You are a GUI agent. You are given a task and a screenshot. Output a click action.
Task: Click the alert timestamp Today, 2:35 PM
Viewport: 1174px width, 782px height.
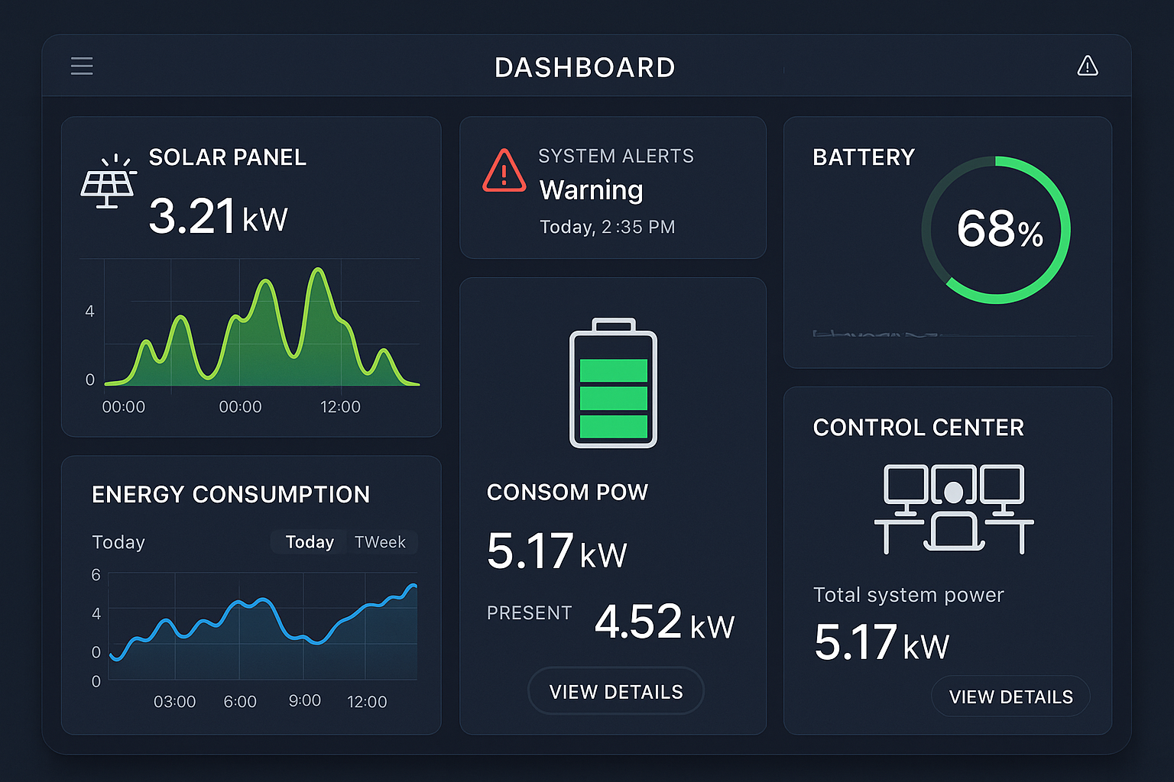coord(607,228)
